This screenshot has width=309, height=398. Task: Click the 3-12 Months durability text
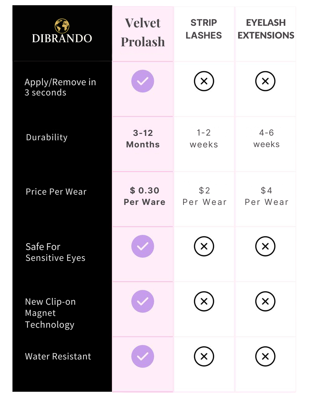[x=143, y=139]
